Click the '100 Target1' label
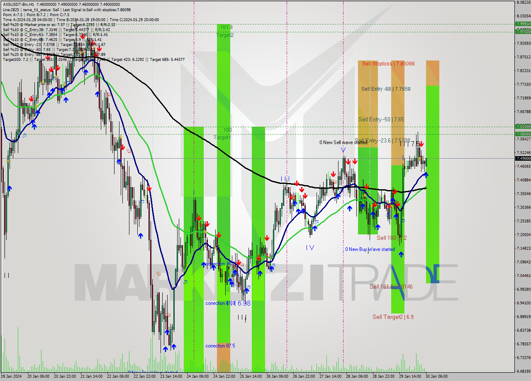Viewport: 531px width, 381px height. click(x=222, y=133)
